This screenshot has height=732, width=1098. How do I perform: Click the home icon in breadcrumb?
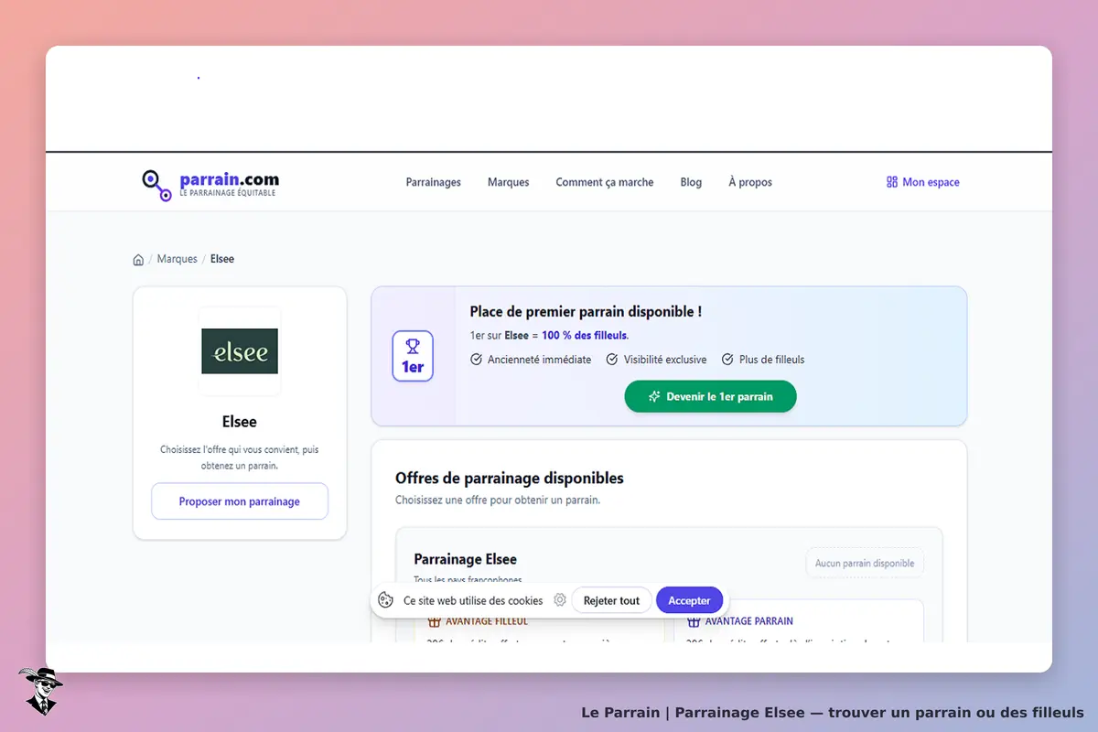coord(138,260)
